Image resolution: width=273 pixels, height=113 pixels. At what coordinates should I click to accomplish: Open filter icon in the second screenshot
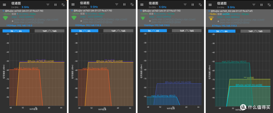(117, 5)
